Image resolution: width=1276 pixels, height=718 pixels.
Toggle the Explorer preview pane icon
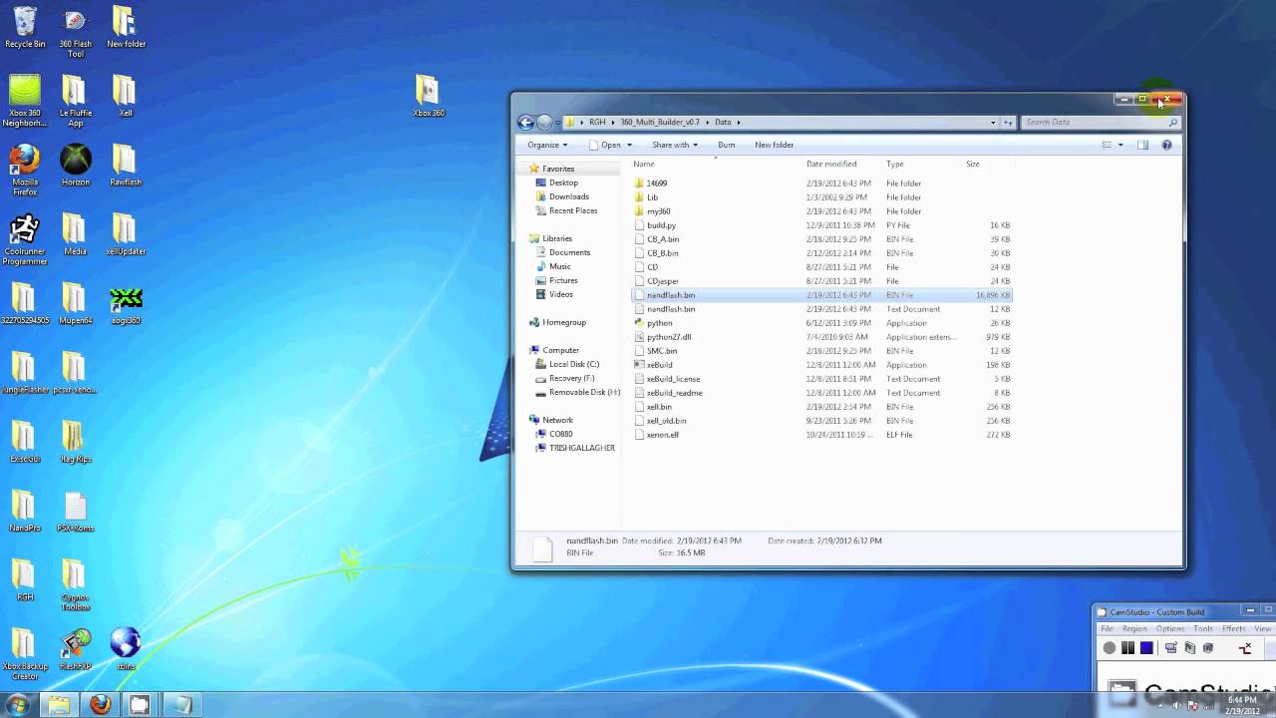tap(1142, 145)
